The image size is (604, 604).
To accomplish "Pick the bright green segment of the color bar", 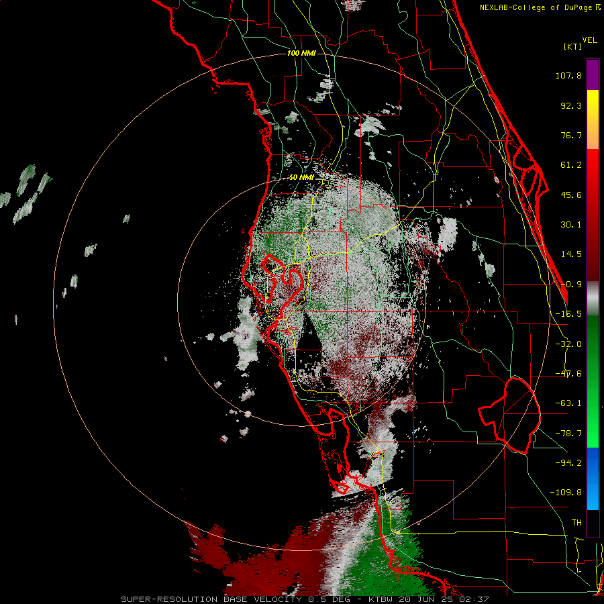I will pos(593,382).
